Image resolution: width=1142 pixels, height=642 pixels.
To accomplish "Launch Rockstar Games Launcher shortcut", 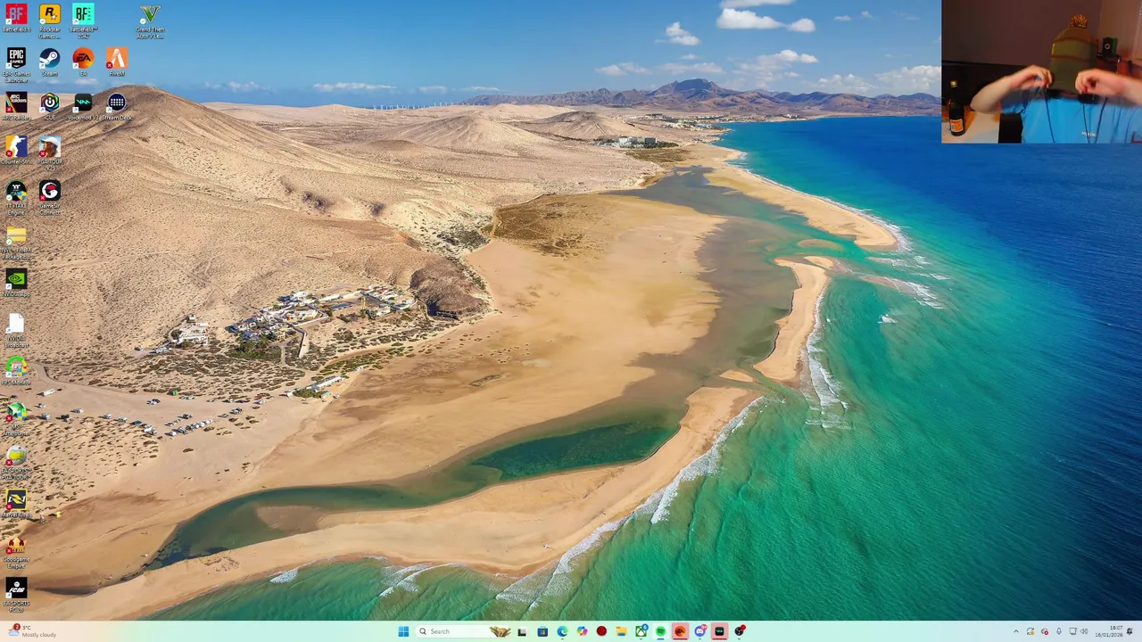I will tap(49, 21).
